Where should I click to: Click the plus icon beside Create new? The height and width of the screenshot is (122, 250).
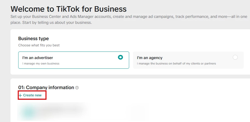20,95
